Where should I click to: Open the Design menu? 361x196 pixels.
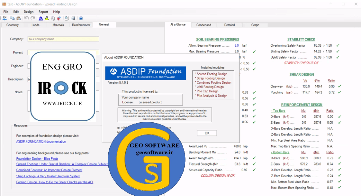click(29, 12)
